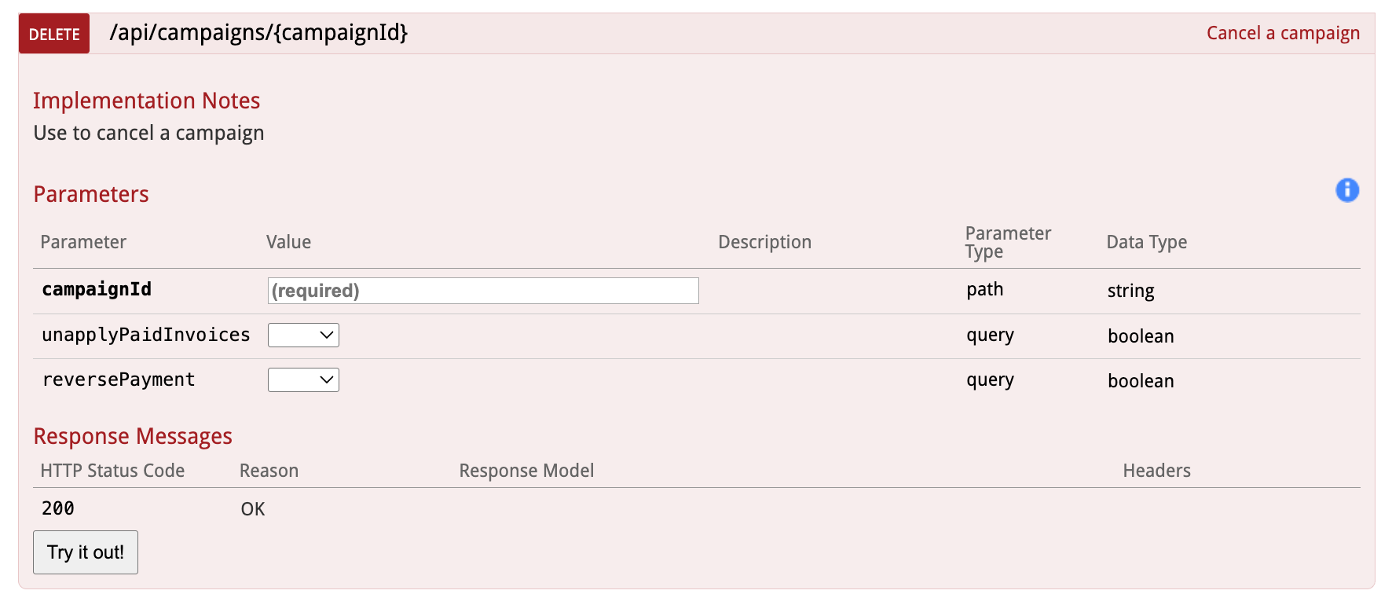Click the Implementation Notes heading
Image resolution: width=1381 pixels, height=605 pixels.
146,101
